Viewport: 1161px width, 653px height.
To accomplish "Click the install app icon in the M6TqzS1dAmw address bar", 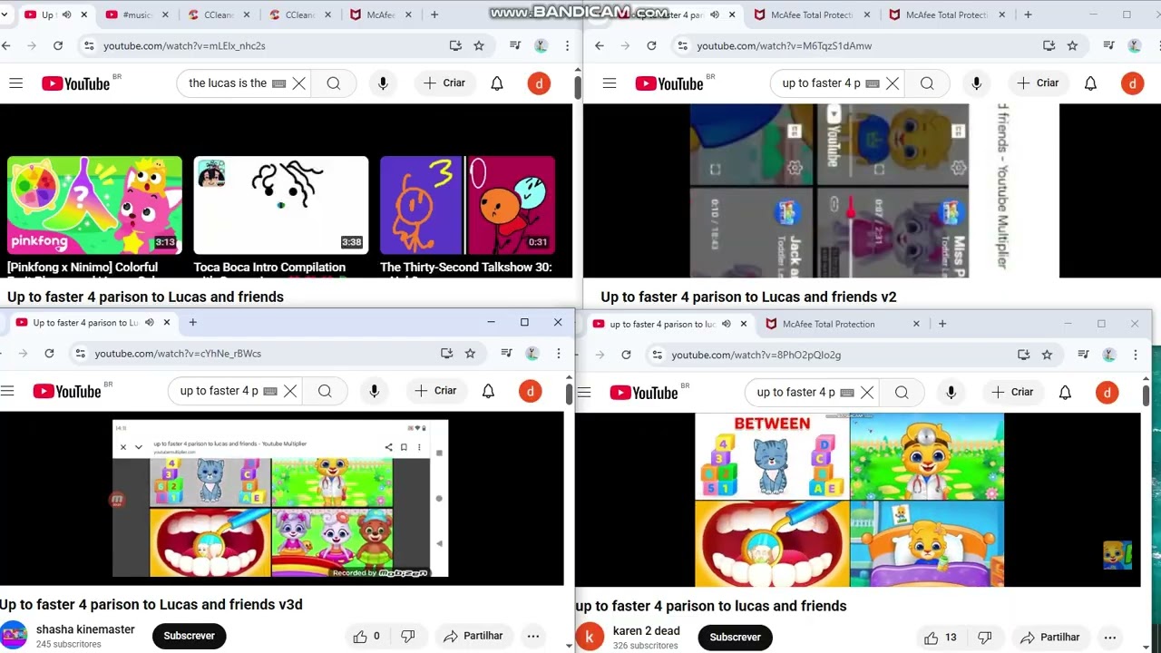I will click(x=1049, y=45).
